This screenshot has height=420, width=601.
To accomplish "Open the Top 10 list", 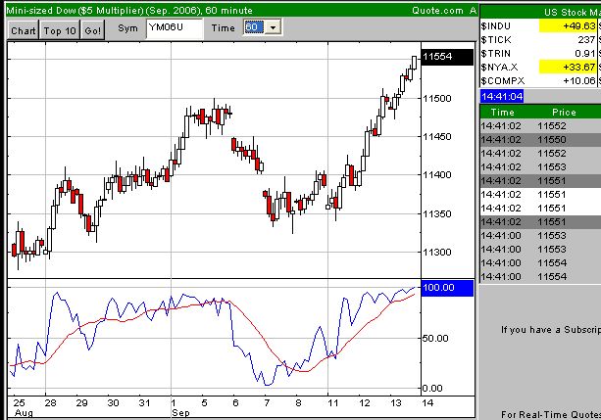I will (x=60, y=30).
